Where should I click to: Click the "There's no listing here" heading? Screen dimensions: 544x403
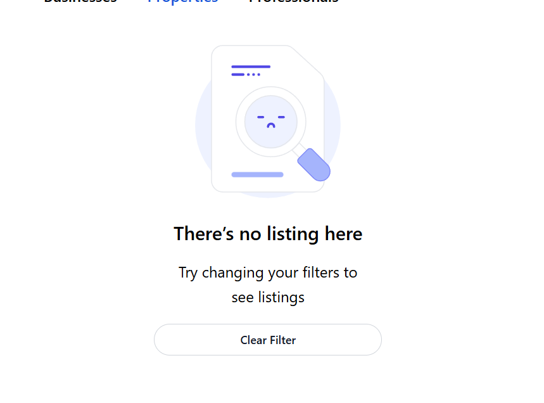(268, 234)
